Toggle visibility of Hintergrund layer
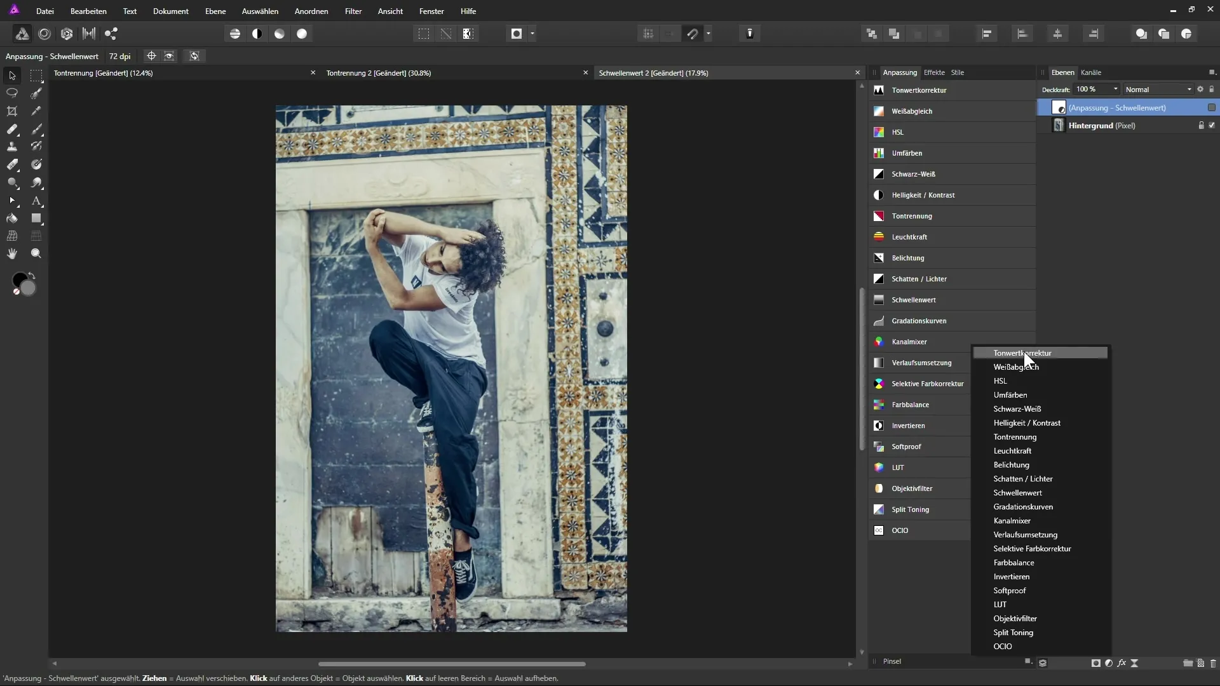This screenshot has width=1220, height=686. [1212, 126]
